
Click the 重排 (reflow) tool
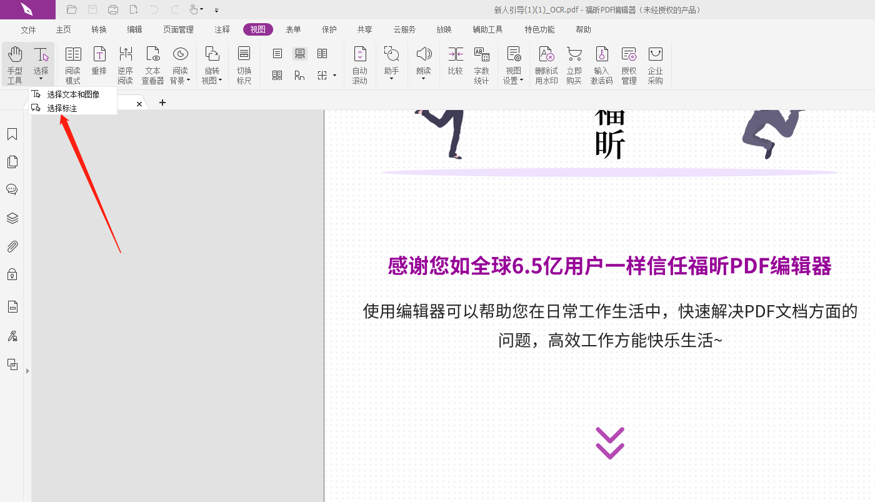click(99, 63)
